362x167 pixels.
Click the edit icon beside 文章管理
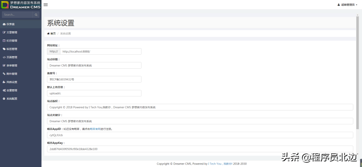[x=4, y=32]
